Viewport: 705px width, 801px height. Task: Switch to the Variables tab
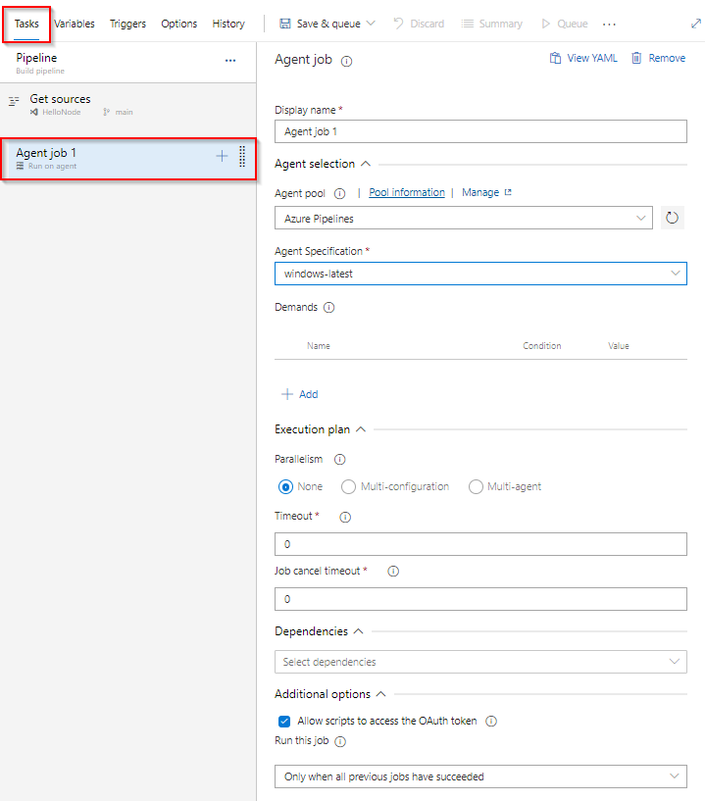click(x=75, y=24)
